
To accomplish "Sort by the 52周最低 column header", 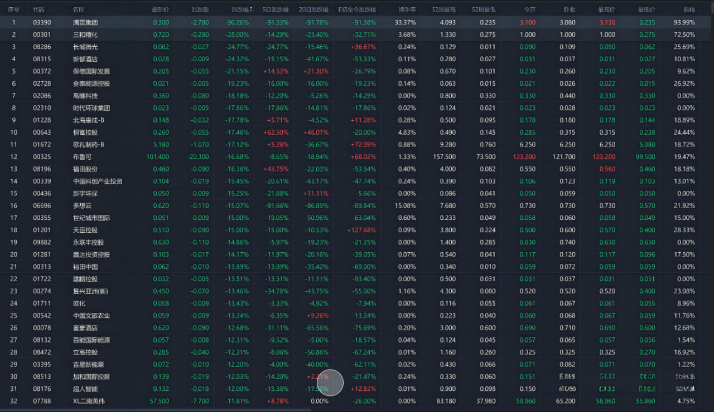I will click(x=484, y=9).
